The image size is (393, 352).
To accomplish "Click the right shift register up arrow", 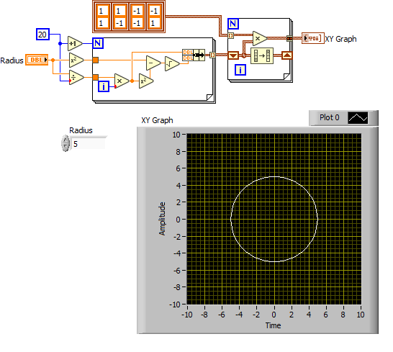I will (287, 55).
